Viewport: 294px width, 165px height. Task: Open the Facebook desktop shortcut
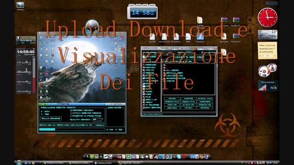[200, 38]
